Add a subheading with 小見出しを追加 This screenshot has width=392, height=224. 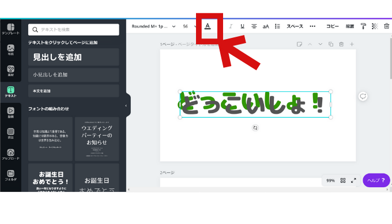click(x=74, y=75)
